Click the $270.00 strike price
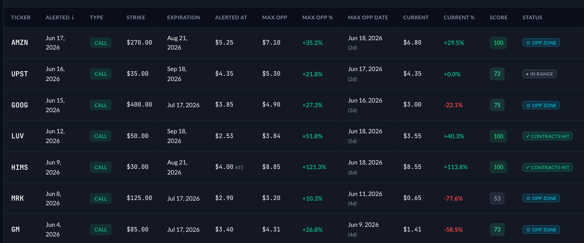 (x=139, y=43)
